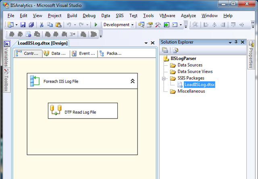Click the green arrow window toolbar icon
258x179 pixels.
point(166,25)
